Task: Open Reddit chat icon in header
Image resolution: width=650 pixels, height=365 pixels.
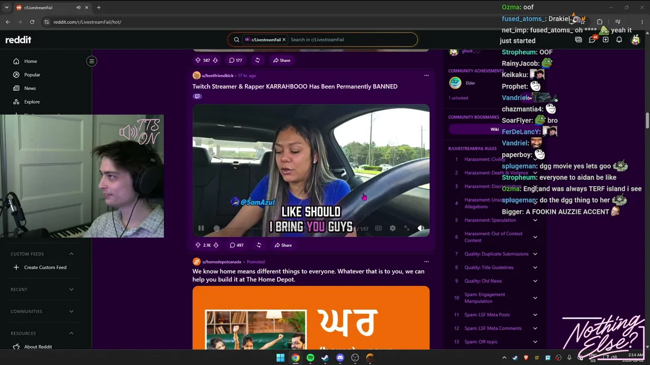Action: [592, 40]
